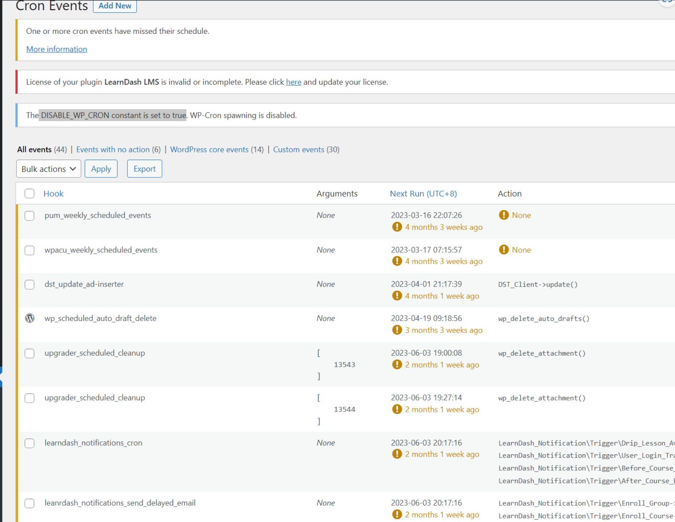Follow the 'here' link to update license
Screen dimensions: 675x522
(x=294, y=82)
